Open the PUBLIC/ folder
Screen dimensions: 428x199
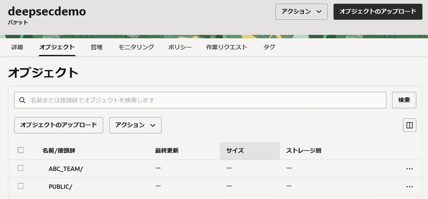pyautogui.click(x=60, y=187)
